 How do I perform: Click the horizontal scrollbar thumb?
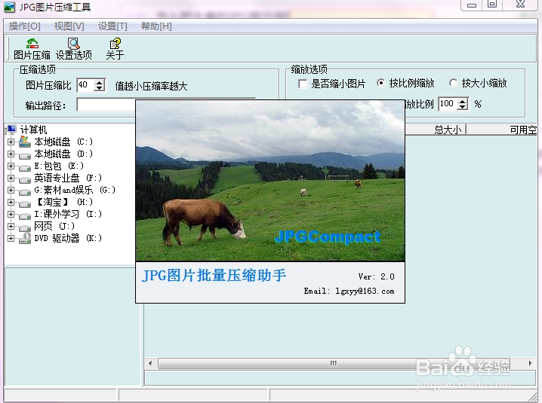333,363
